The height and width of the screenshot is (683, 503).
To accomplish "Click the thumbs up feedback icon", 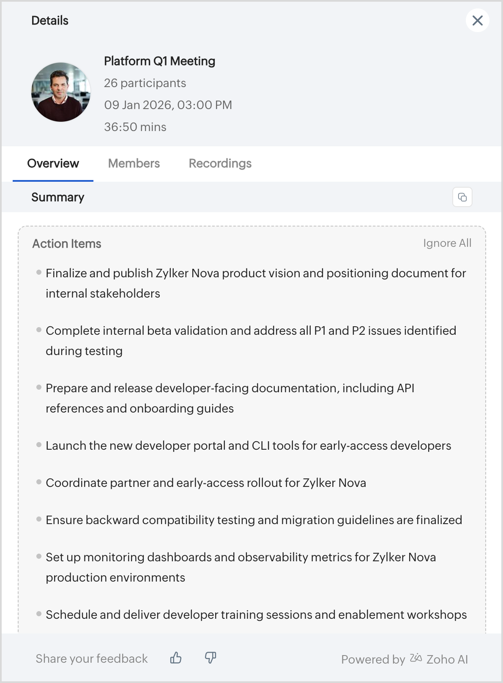I will 176,658.
